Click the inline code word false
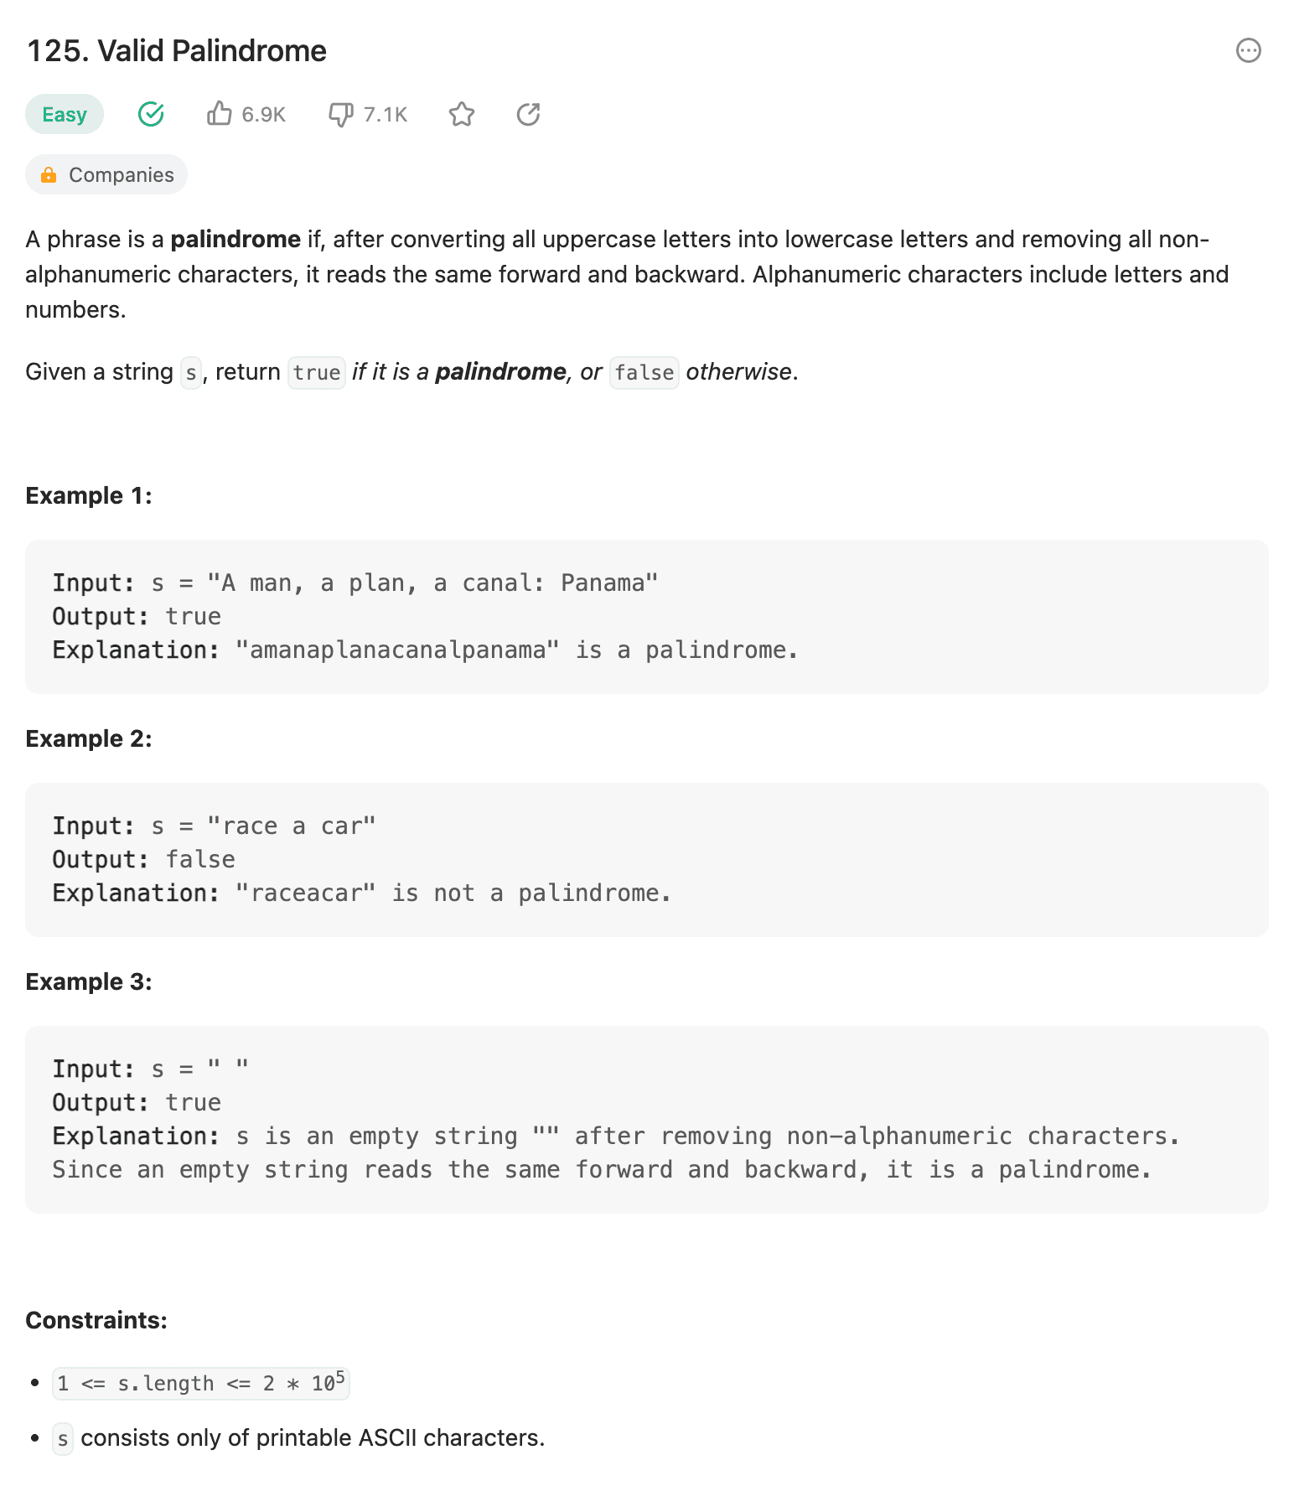This screenshot has width=1294, height=1512. click(644, 372)
